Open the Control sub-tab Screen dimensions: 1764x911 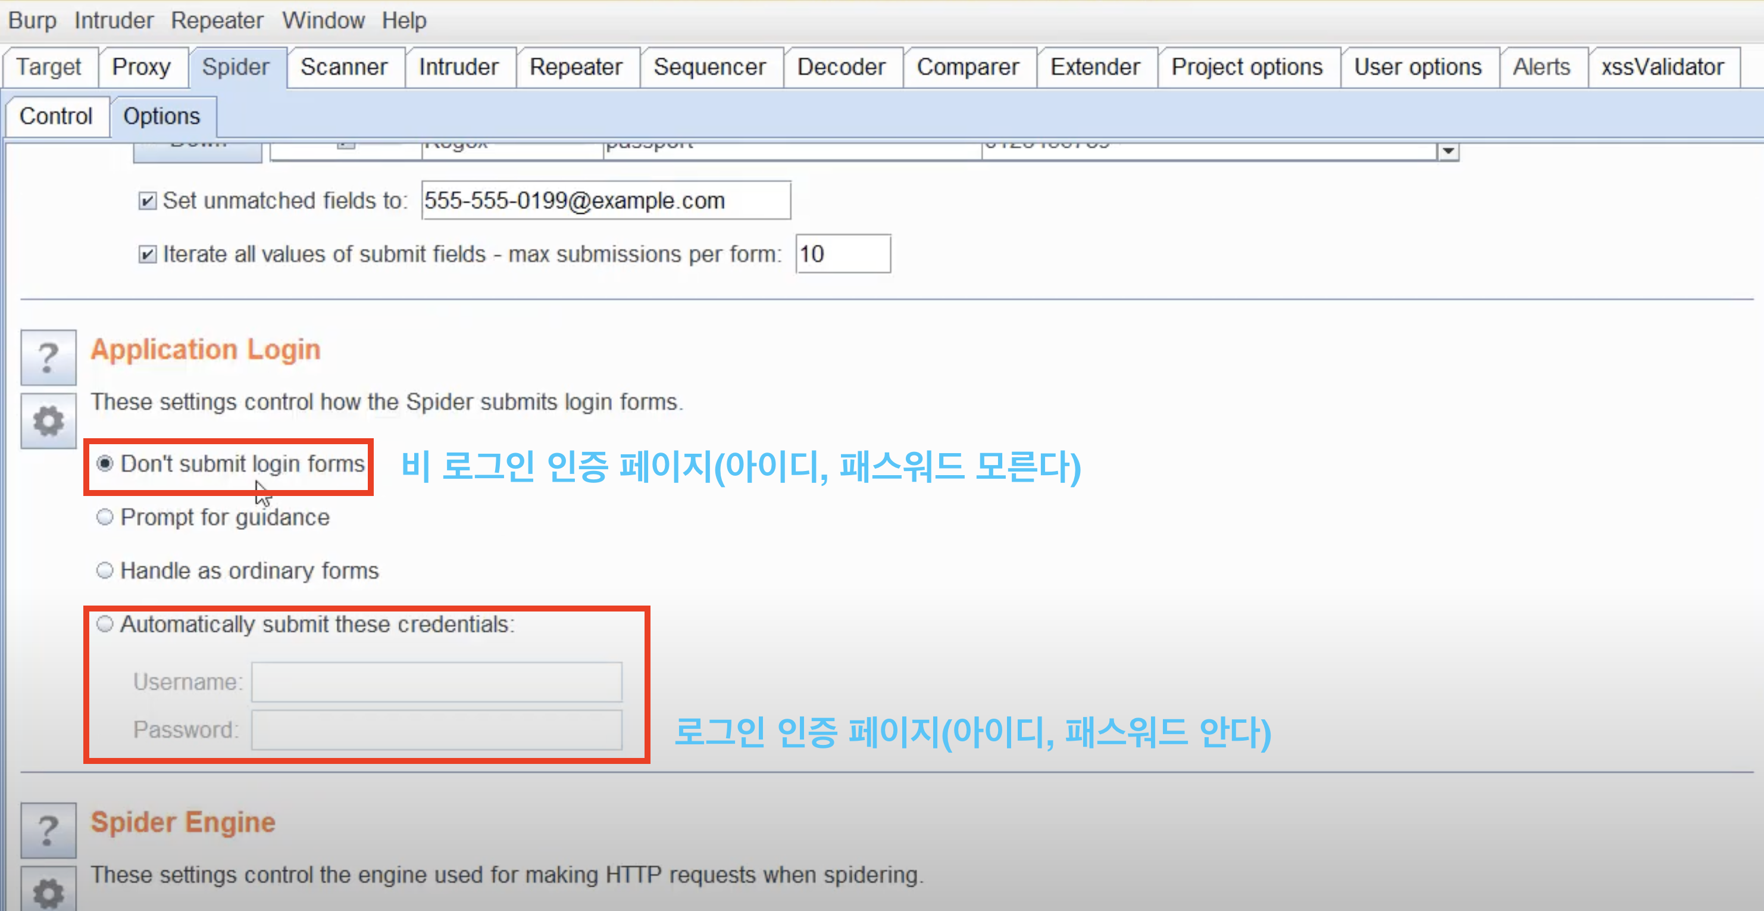pos(55,117)
